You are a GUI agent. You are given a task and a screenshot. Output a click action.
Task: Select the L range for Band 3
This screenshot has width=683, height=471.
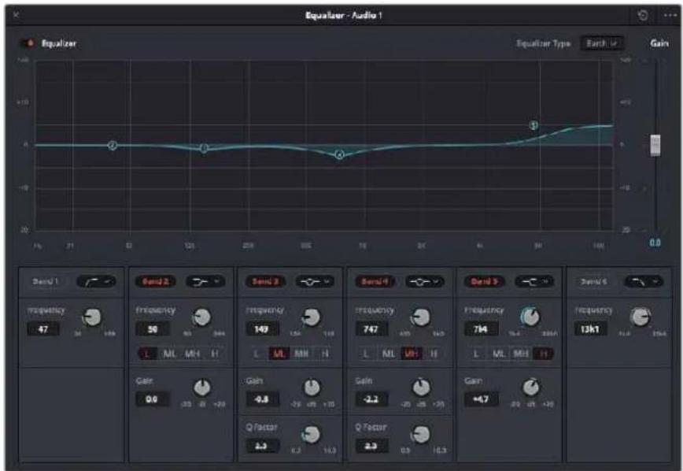click(x=257, y=354)
